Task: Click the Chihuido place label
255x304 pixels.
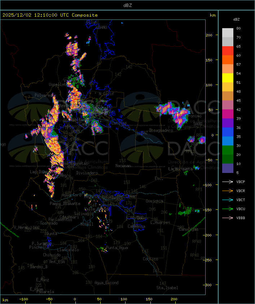Action: click(x=52, y=255)
